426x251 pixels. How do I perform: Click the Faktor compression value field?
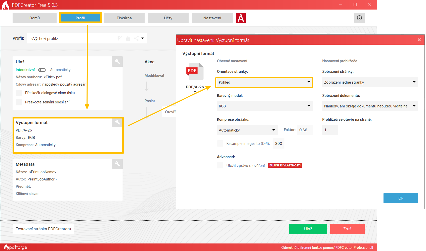pyautogui.click(x=305, y=130)
